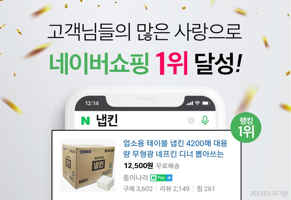Click the 찜 261 wishlist count
291x200 pixels.
pos(206,189)
